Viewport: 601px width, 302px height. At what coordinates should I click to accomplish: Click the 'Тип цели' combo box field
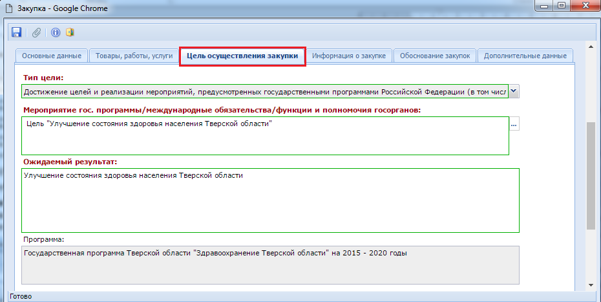pyautogui.click(x=265, y=91)
